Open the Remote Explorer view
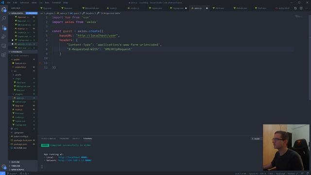Image resolution: width=311 pixels, height=175 pixels. [4, 46]
